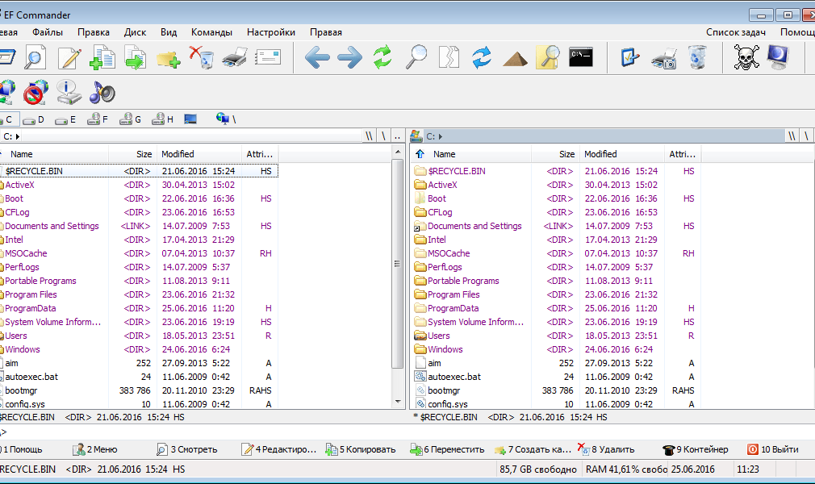The height and width of the screenshot is (484, 815).
Task: Click the 8 Удалить function button
Action: point(606,449)
